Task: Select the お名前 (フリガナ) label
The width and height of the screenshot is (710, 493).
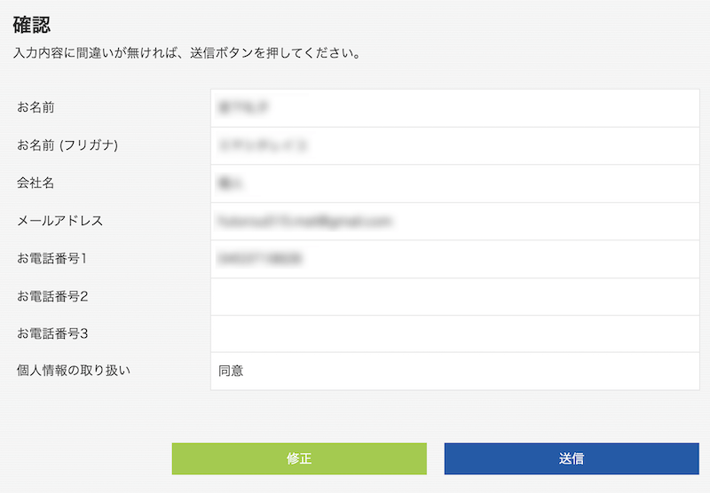Action: point(67,145)
